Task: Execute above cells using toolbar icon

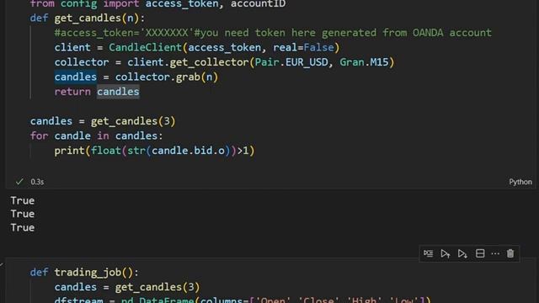Action: (x=446, y=253)
